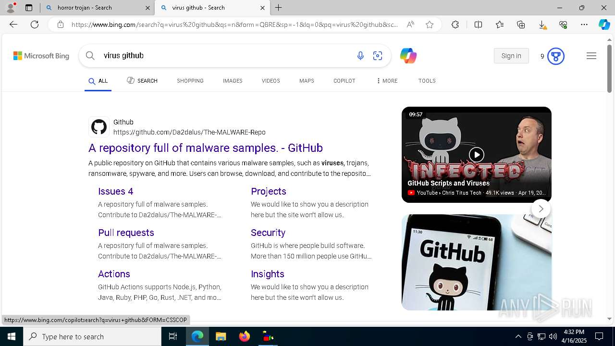Reload the page with the refresh icon
This screenshot has width=615, height=346.
pos(35,25)
